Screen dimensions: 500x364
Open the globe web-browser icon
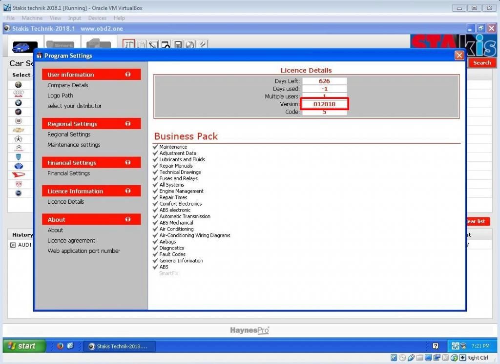[x=190, y=44]
